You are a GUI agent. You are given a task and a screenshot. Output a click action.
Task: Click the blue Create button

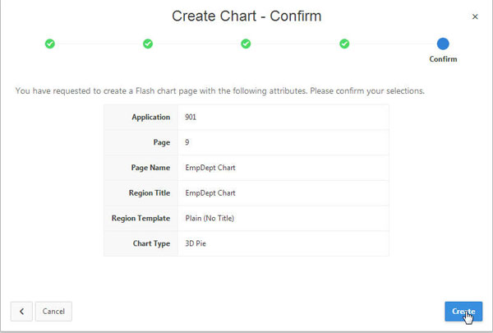463,312
